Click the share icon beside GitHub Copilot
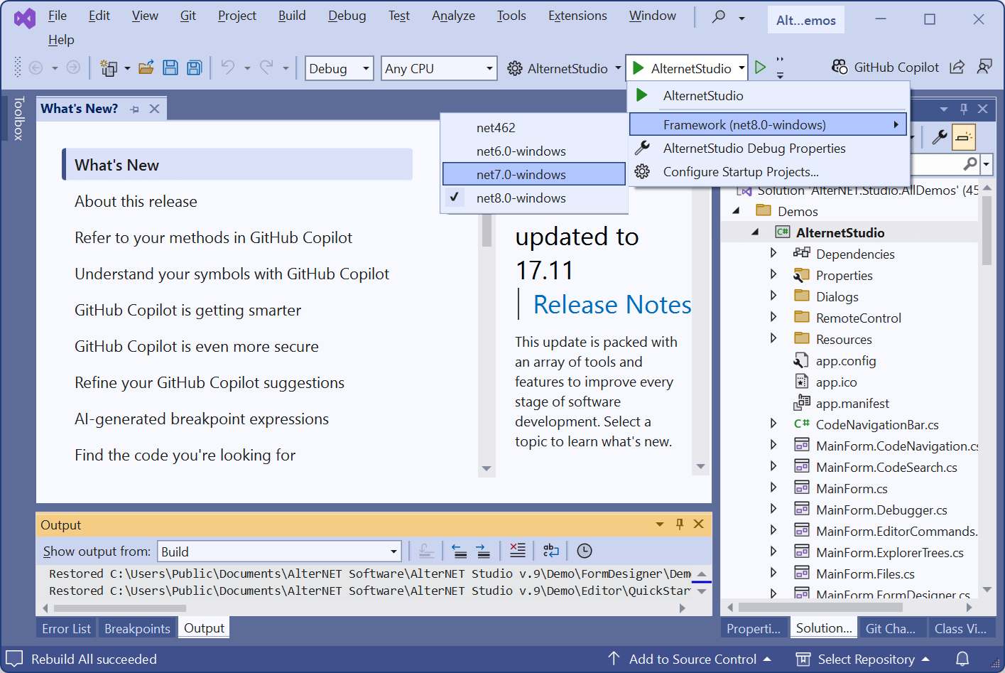Screen dimensions: 1005x673 pos(957,68)
